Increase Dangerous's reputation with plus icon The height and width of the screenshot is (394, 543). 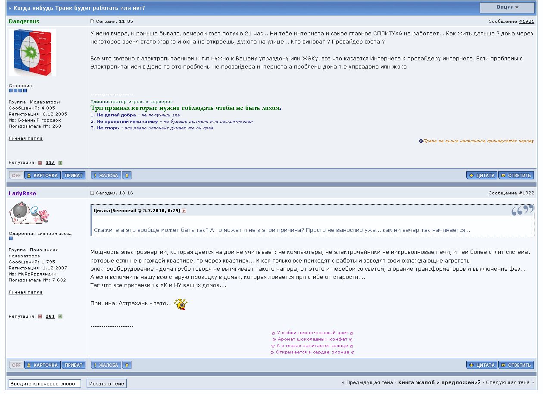tap(60, 163)
